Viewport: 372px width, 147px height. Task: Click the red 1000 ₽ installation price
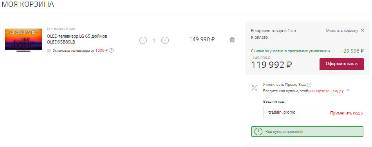(x=101, y=50)
